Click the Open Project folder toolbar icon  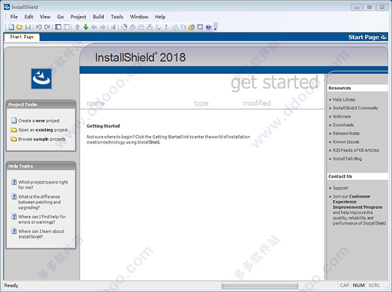tap(20, 27)
